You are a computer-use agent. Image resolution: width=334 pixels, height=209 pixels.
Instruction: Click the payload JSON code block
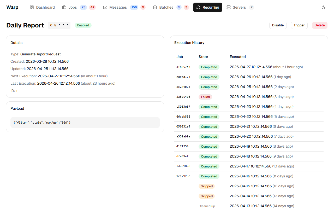tap(85, 123)
